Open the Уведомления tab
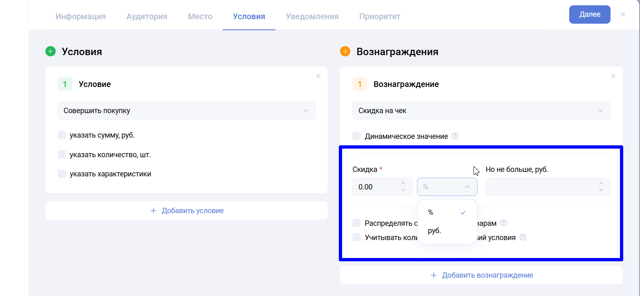Screen dimensions: 640x296 (x=312, y=17)
